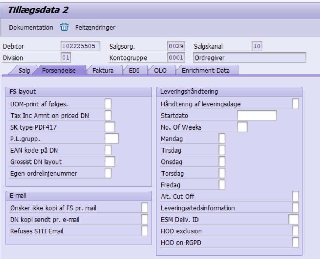
Task: Click the No. Of Weeks field
Action: (x=242, y=127)
